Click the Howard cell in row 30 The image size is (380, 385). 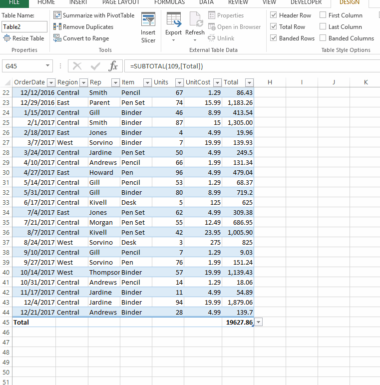[x=104, y=172]
